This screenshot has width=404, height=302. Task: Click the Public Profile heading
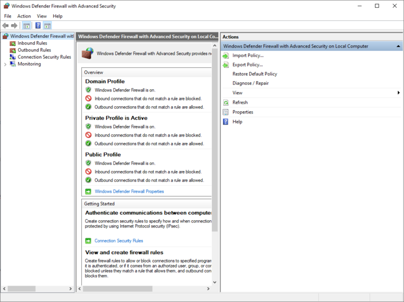103,155
